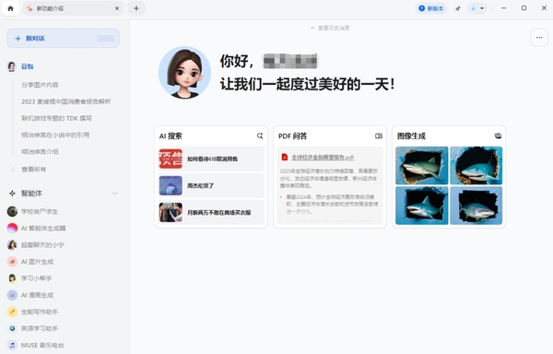Expand 查看历史消息 at top of chat
553x354 pixels.
click(330, 28)
